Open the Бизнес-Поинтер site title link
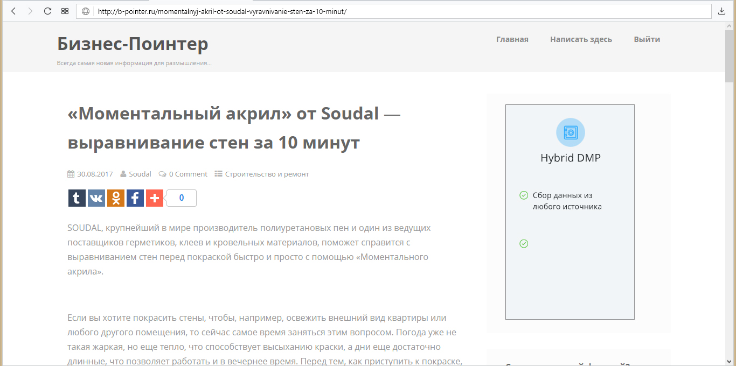 click(x=133, y=44)
